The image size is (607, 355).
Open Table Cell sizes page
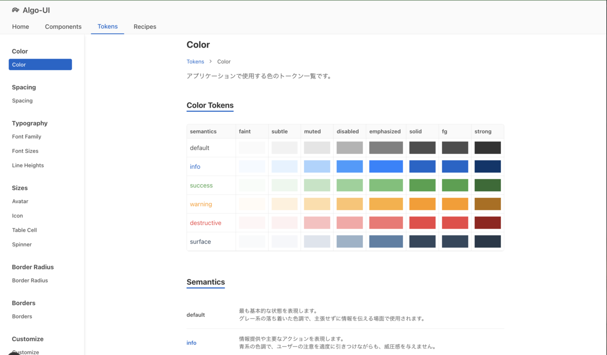click(24, 230)
